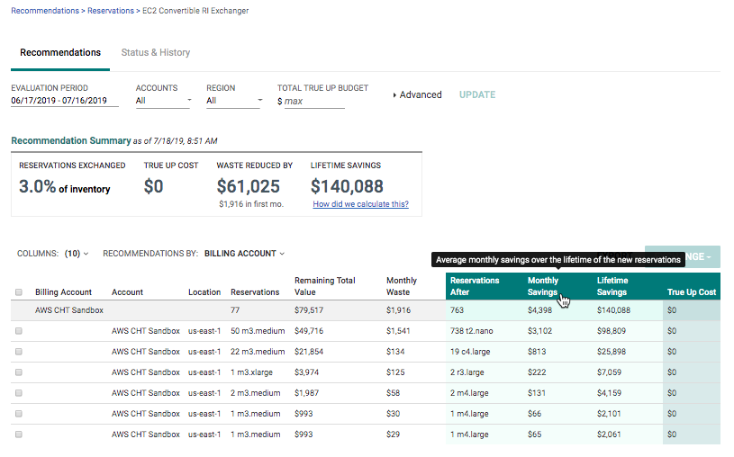Check the 1 m3.xlarge row checkbox
Viewport: 734px width, 457px height.
point(19,372)
